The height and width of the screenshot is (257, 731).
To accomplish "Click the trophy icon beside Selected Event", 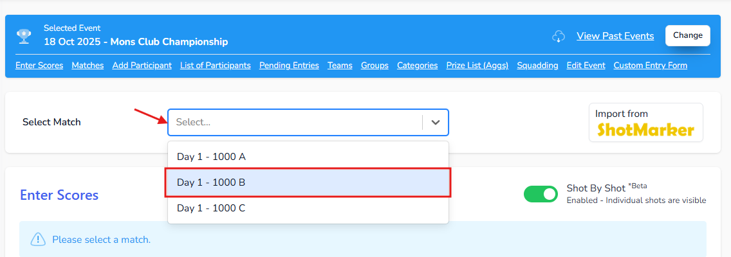I will click(x=25, y=35).
